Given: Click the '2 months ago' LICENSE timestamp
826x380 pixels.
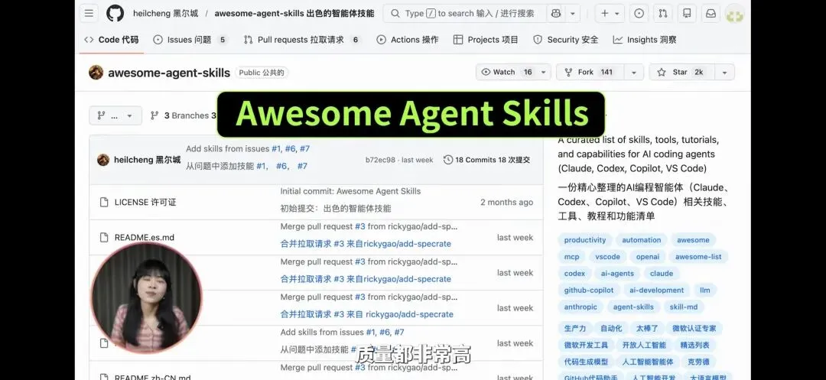Looking at the screenshot, I should [x=506, y=202].
